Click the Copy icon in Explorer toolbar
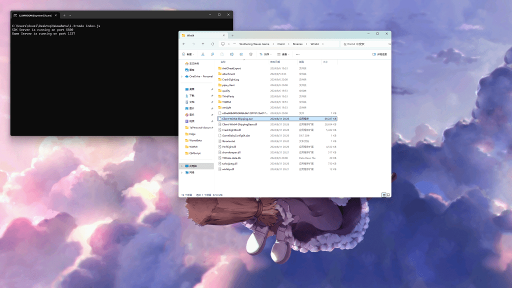512x288 pixels. pos(212,54)
